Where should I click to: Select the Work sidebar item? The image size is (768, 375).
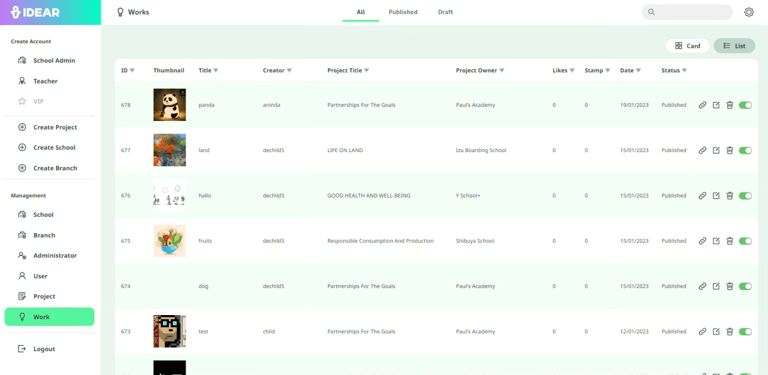click(x=50, y=317)
